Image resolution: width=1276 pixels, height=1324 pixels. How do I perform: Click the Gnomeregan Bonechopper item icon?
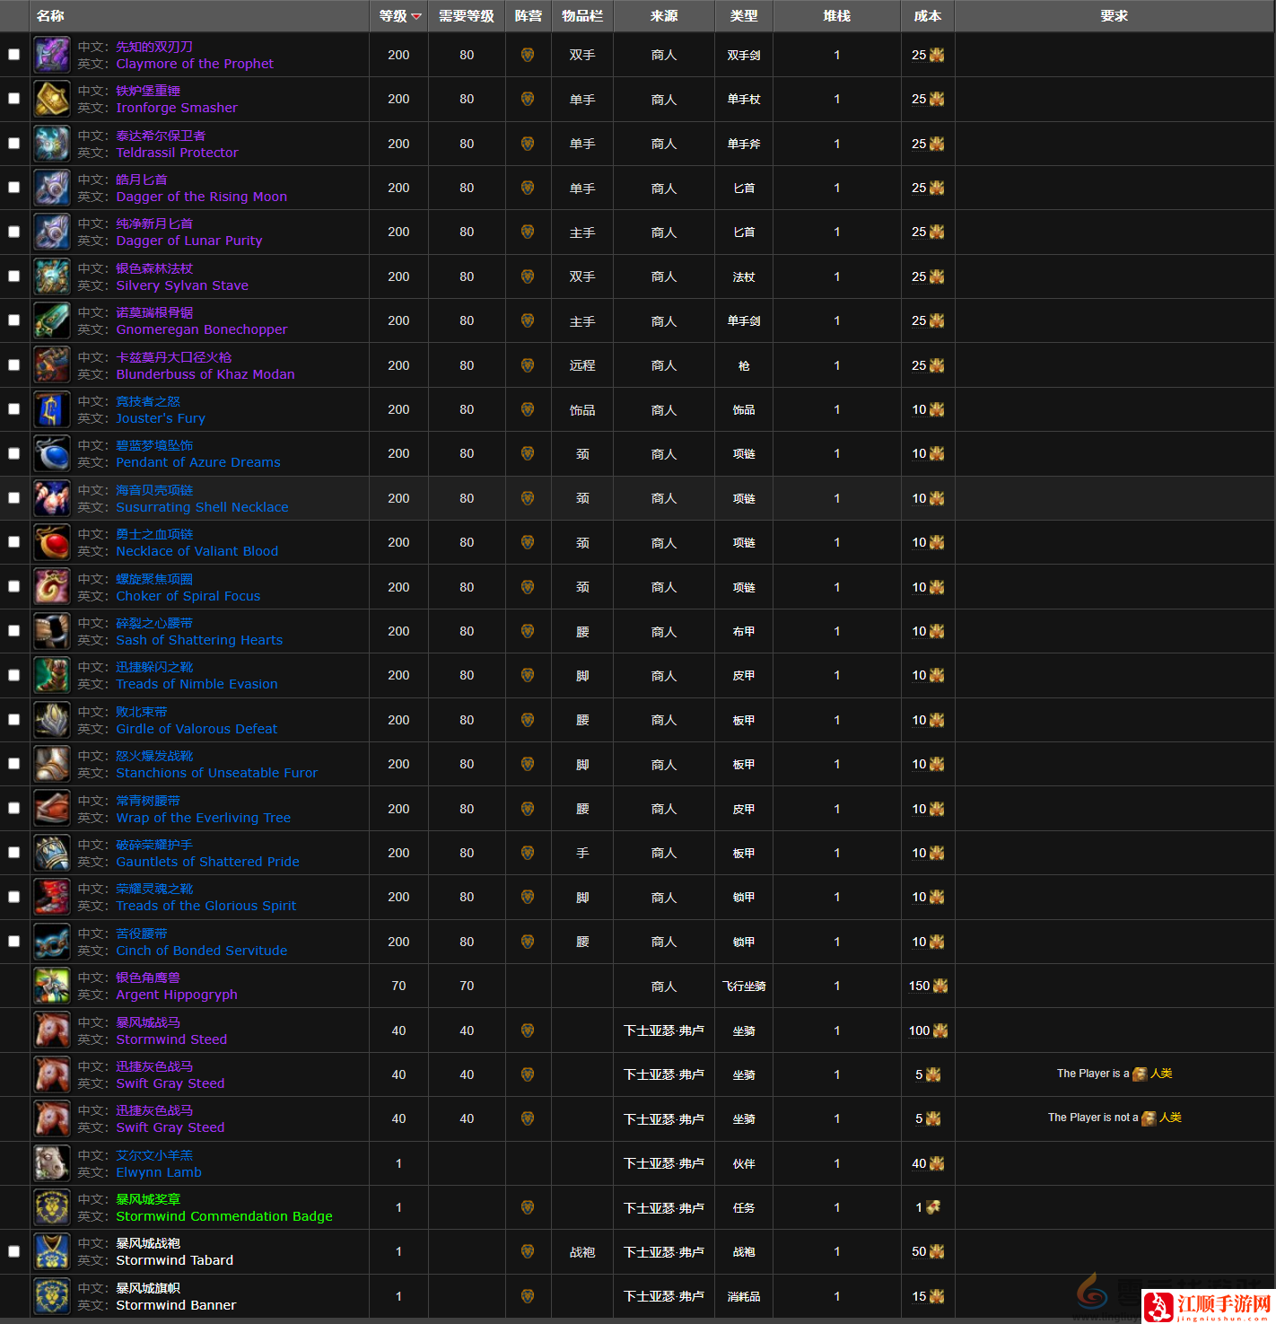pyautogui.click(x=52, y=320)
